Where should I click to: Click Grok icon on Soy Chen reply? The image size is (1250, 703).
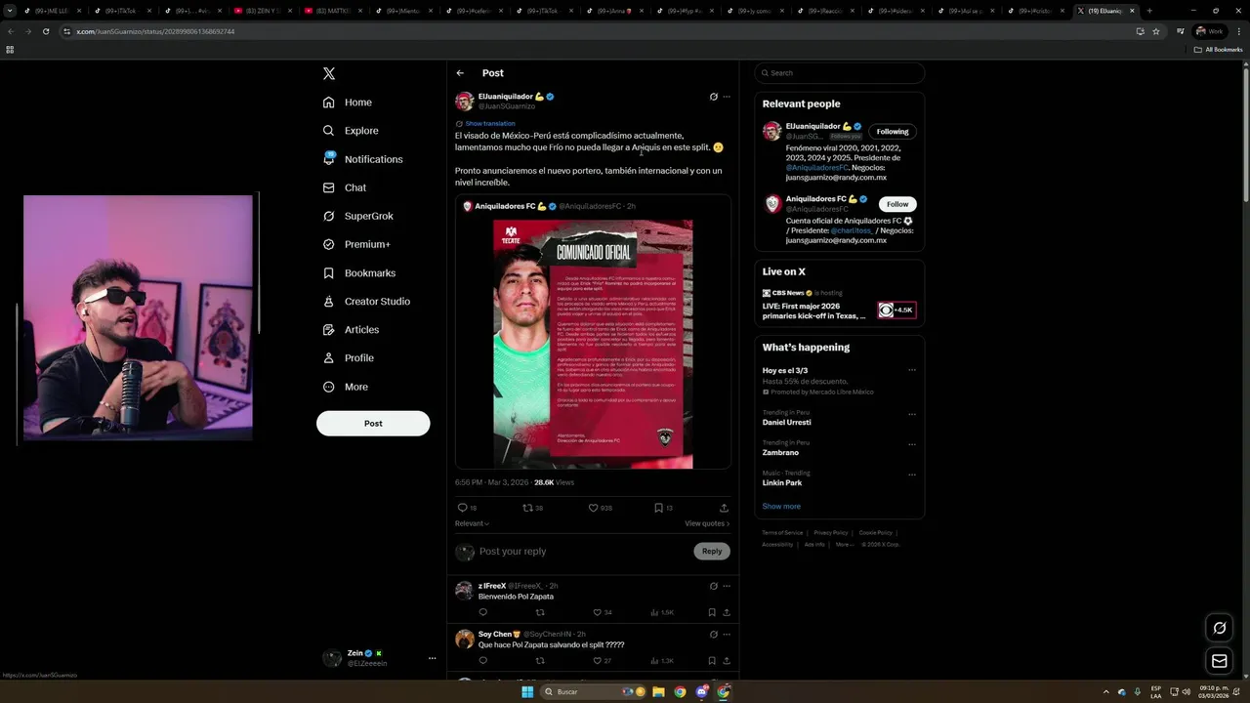714,635
